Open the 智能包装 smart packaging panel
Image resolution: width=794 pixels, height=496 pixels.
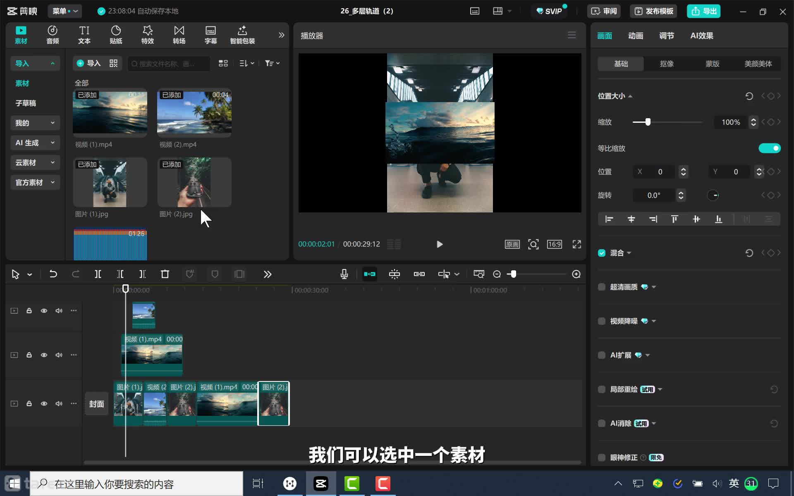(242, 35)
